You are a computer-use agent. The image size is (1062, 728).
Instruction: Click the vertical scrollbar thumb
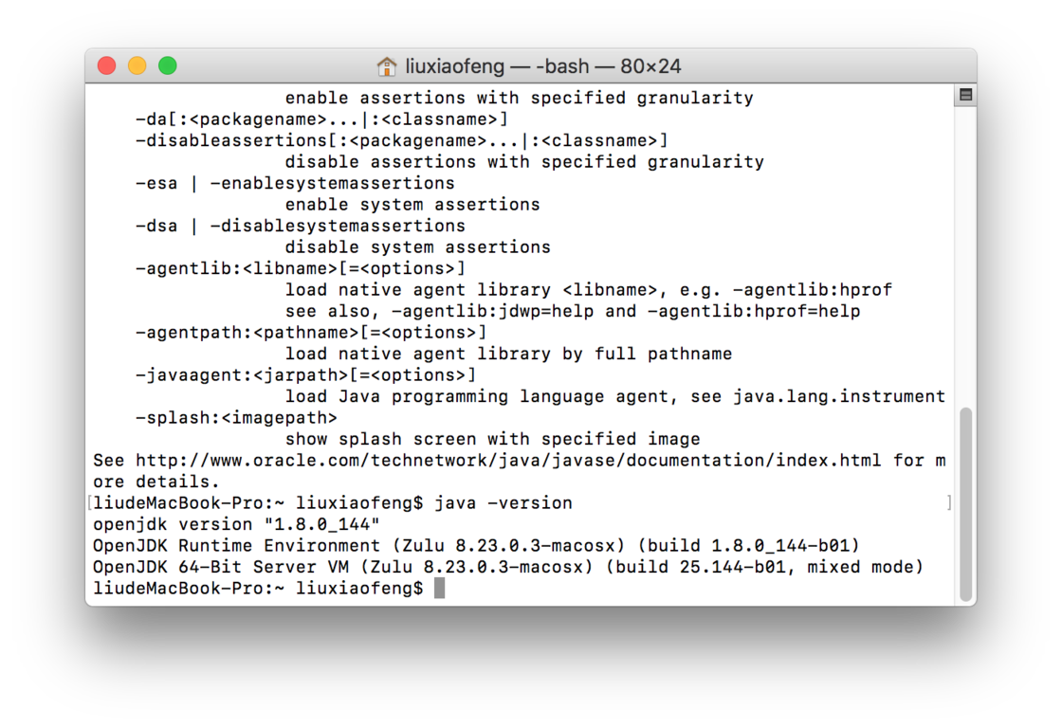coord(966,504)
